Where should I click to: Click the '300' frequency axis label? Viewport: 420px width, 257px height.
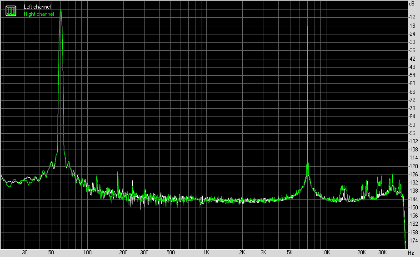pos(144,252)
